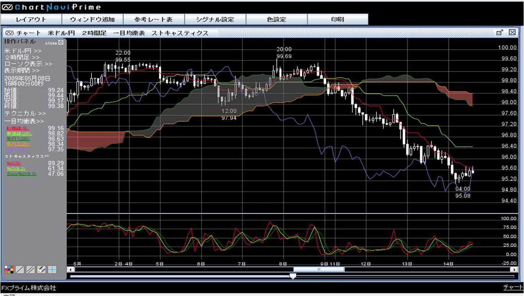Expand the ストキャスティクス settings
Image resolution: width=524 pixels, height=296 pixels.
click(x=27, y=156)
